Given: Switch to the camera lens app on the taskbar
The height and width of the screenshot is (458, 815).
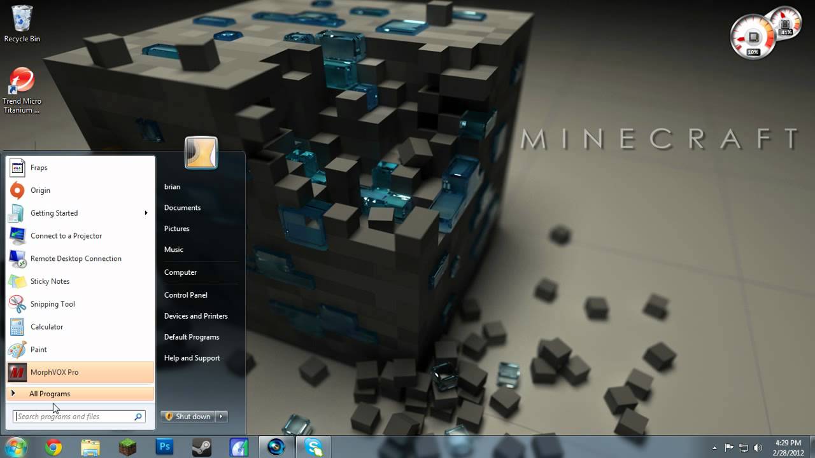Looking at the screenshot, I should point(276,447).
